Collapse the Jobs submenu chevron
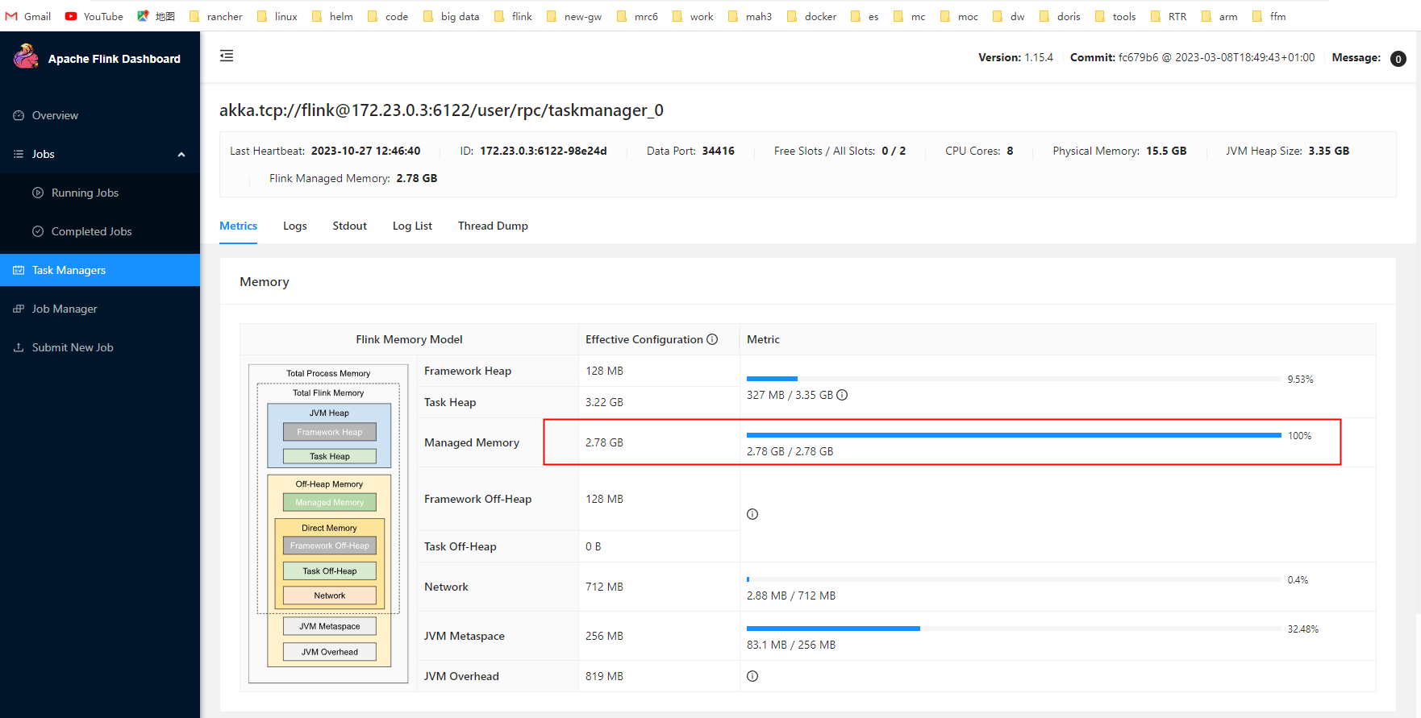Viewport: 1421px width, 718px height. coord(181,155)
